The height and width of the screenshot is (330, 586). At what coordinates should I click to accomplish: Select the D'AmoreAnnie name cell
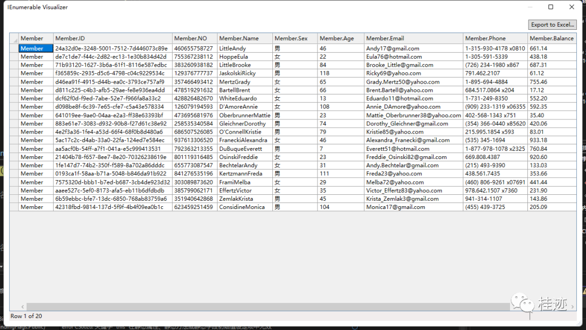[x=245, y=106]
